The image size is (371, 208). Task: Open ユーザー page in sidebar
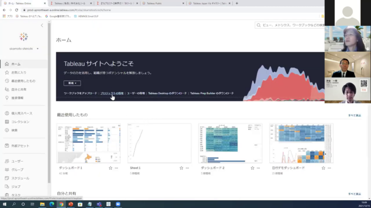click(24, 161)
